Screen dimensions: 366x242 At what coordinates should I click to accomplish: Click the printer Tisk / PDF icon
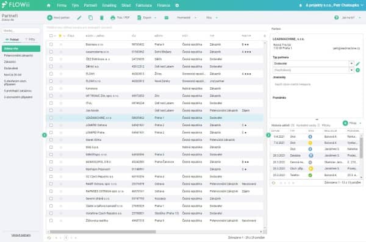click(x=113, y=18)
